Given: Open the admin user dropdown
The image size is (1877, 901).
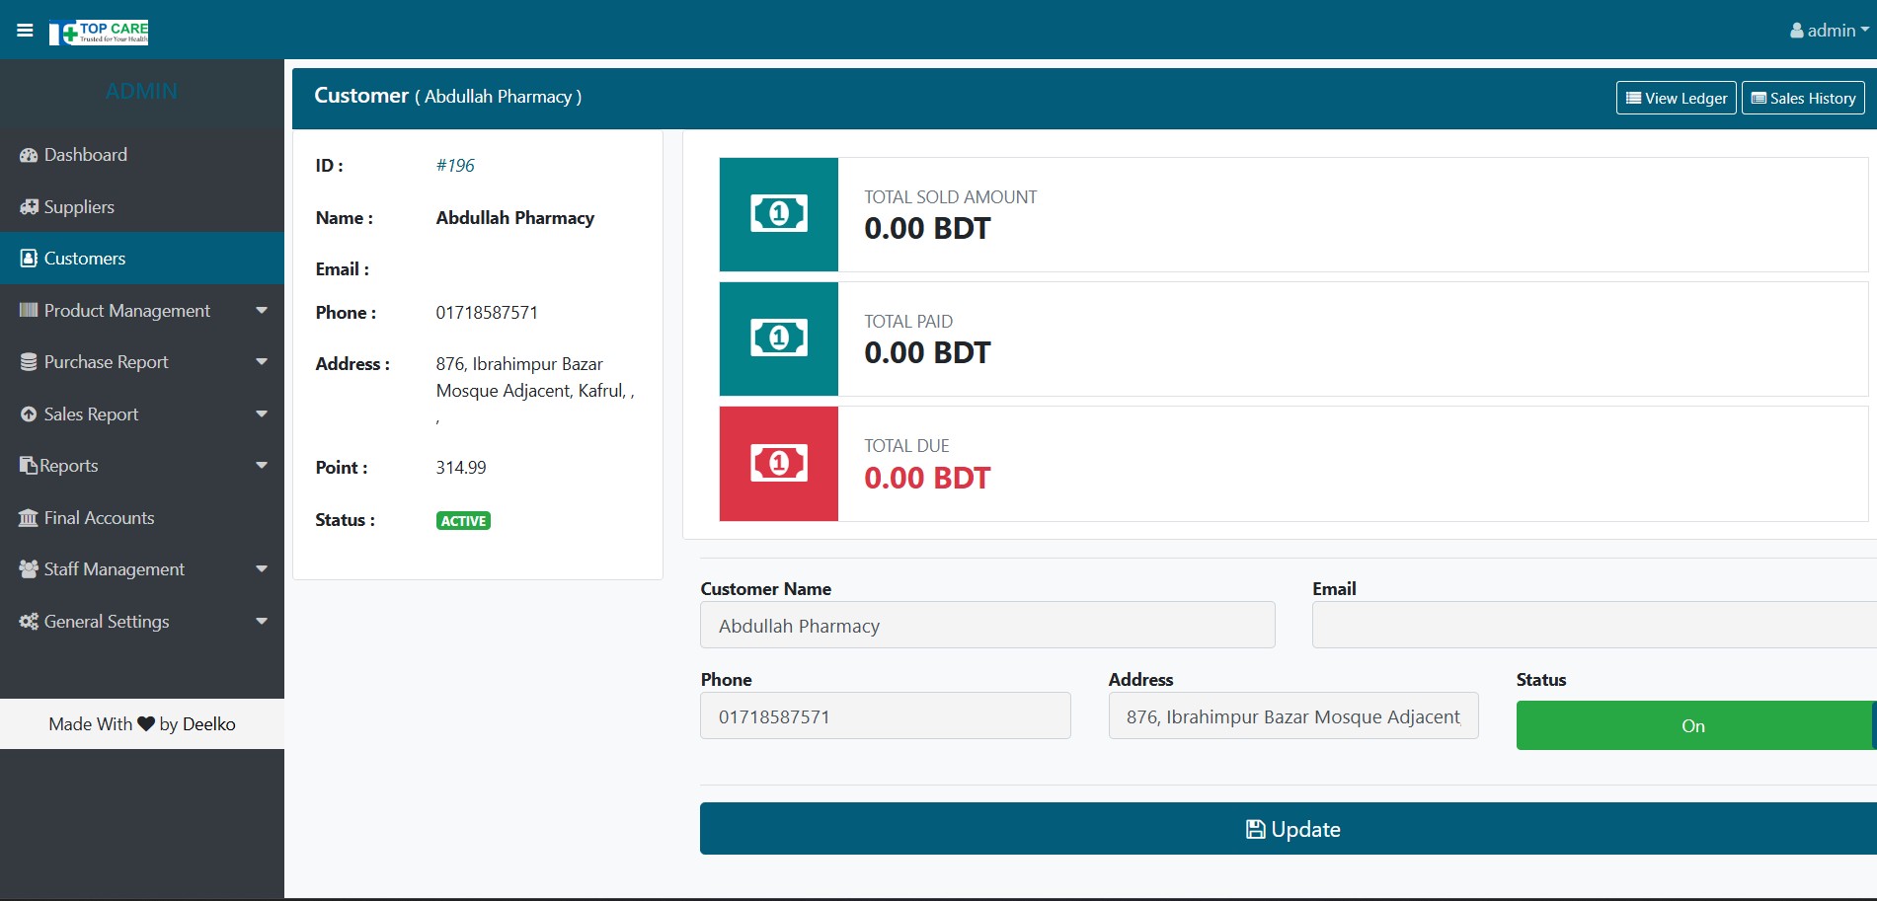Looking at the screenshot, I should [1829, 31].
